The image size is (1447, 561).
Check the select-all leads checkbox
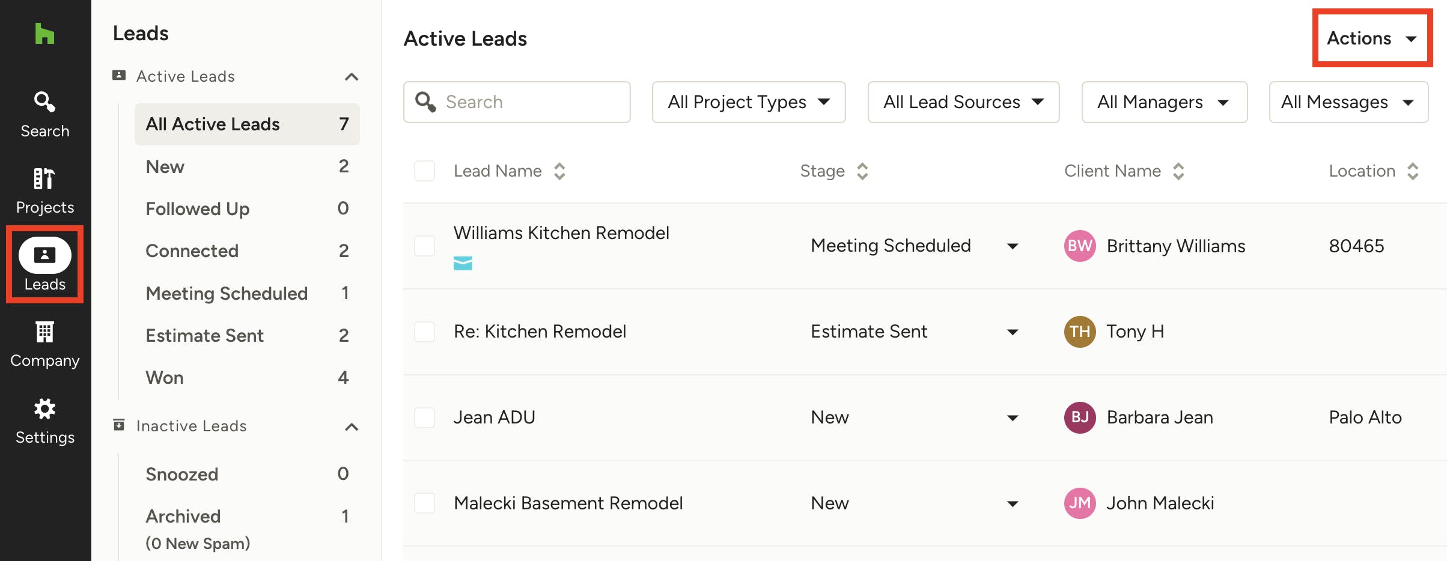[424, 171]
